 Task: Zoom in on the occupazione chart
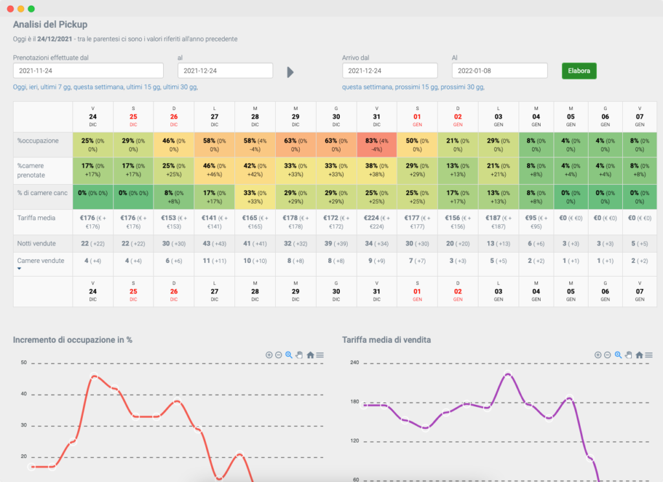click(269, 355)
